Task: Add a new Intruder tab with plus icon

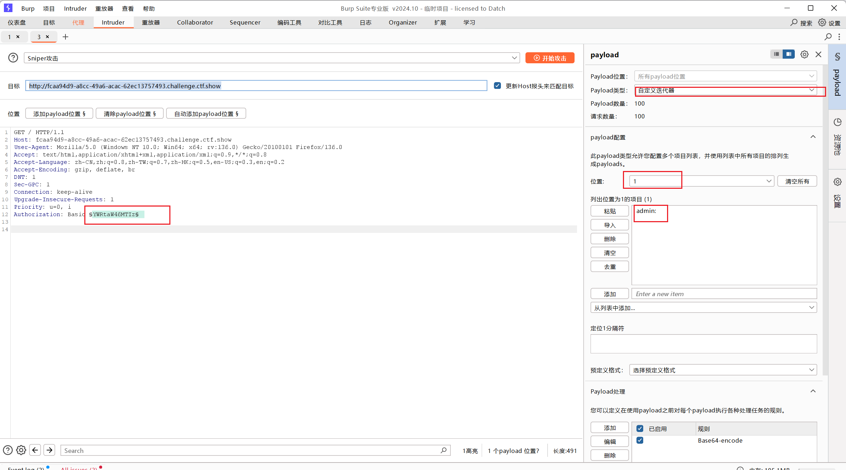Action: [65, 37]
